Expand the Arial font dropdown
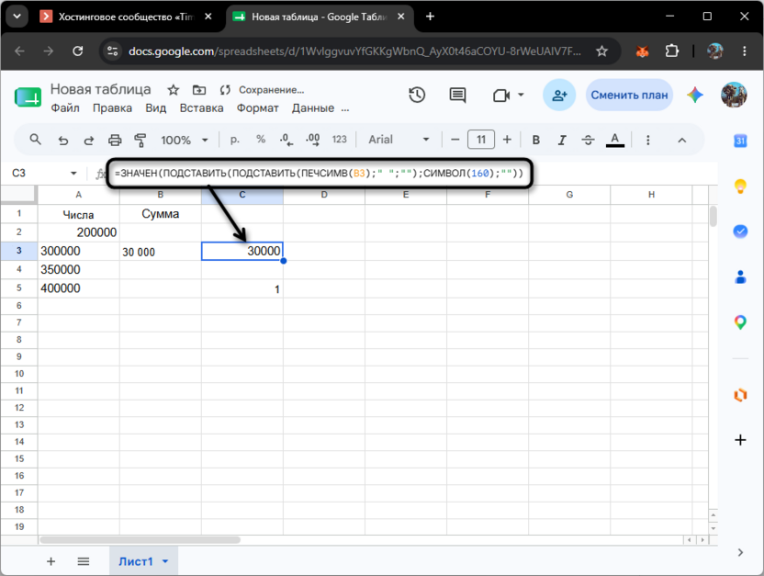764x576 pixels. 399,140
